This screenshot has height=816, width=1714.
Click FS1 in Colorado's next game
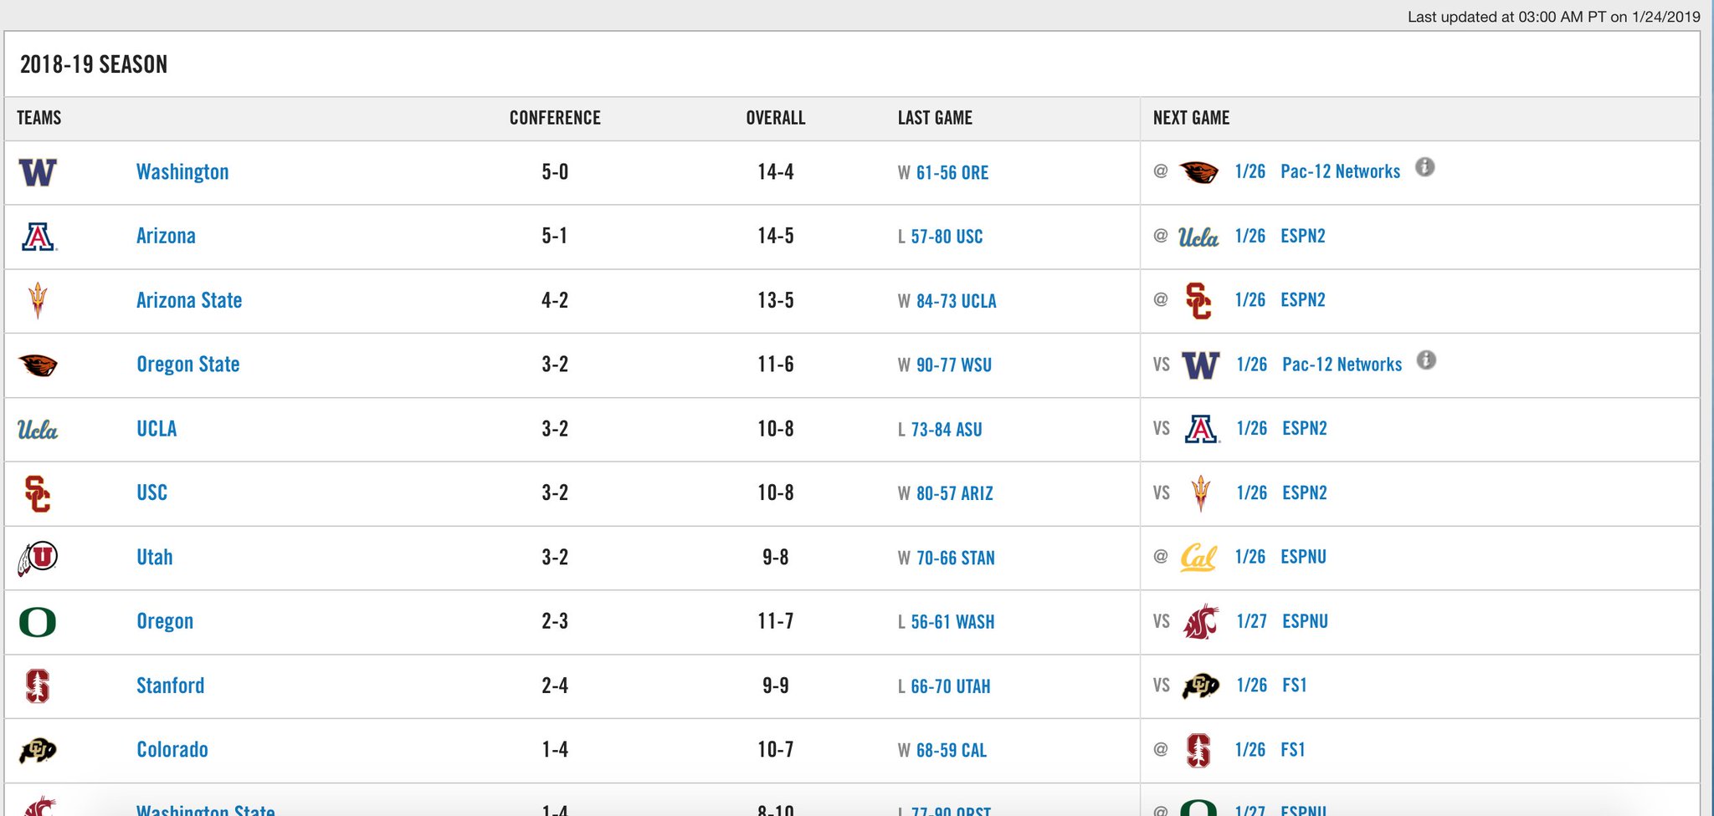click(x=1293, y=750)
